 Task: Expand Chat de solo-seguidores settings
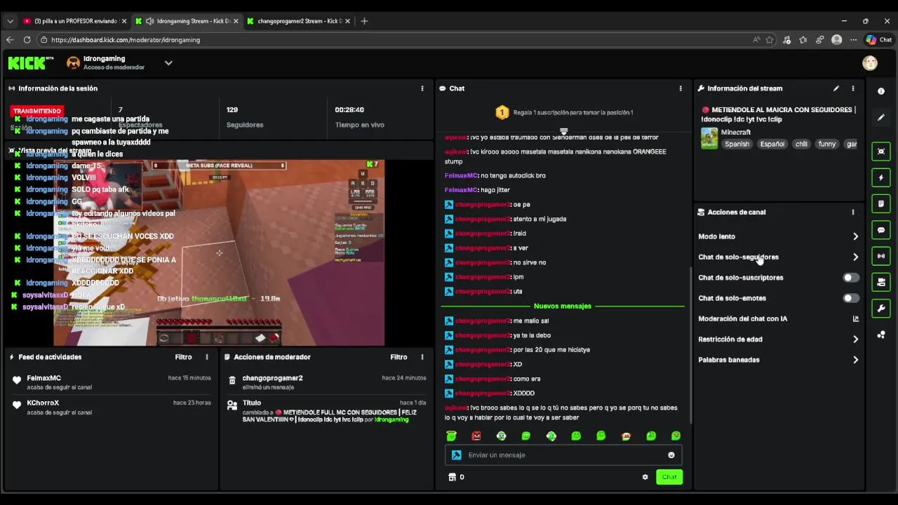(778, 257)
